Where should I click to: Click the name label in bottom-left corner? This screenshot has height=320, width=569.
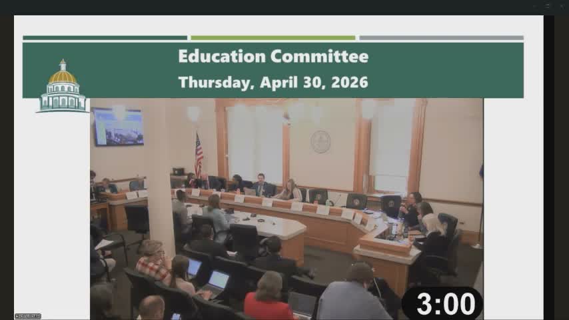[x=28, y=316]
